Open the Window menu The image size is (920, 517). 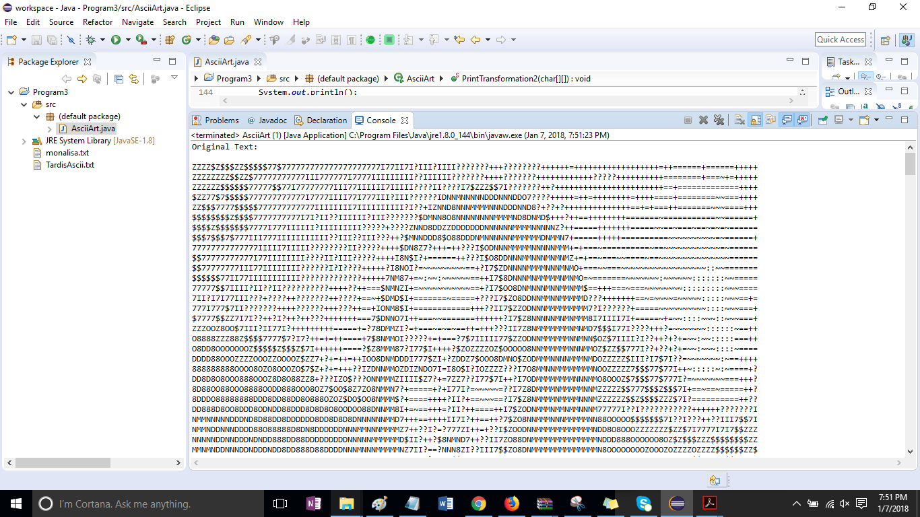coord(269,22)
